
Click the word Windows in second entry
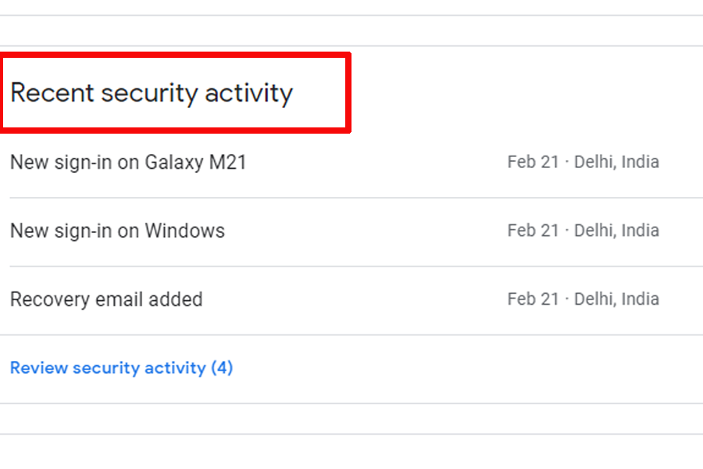(x=184, y=231)
